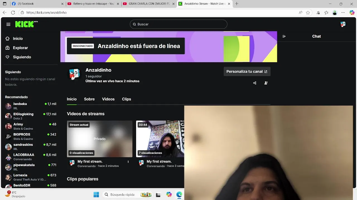Click the person icon beside the share icon
This screenshot has height=200, width=357.
click(x=266, y=83)
